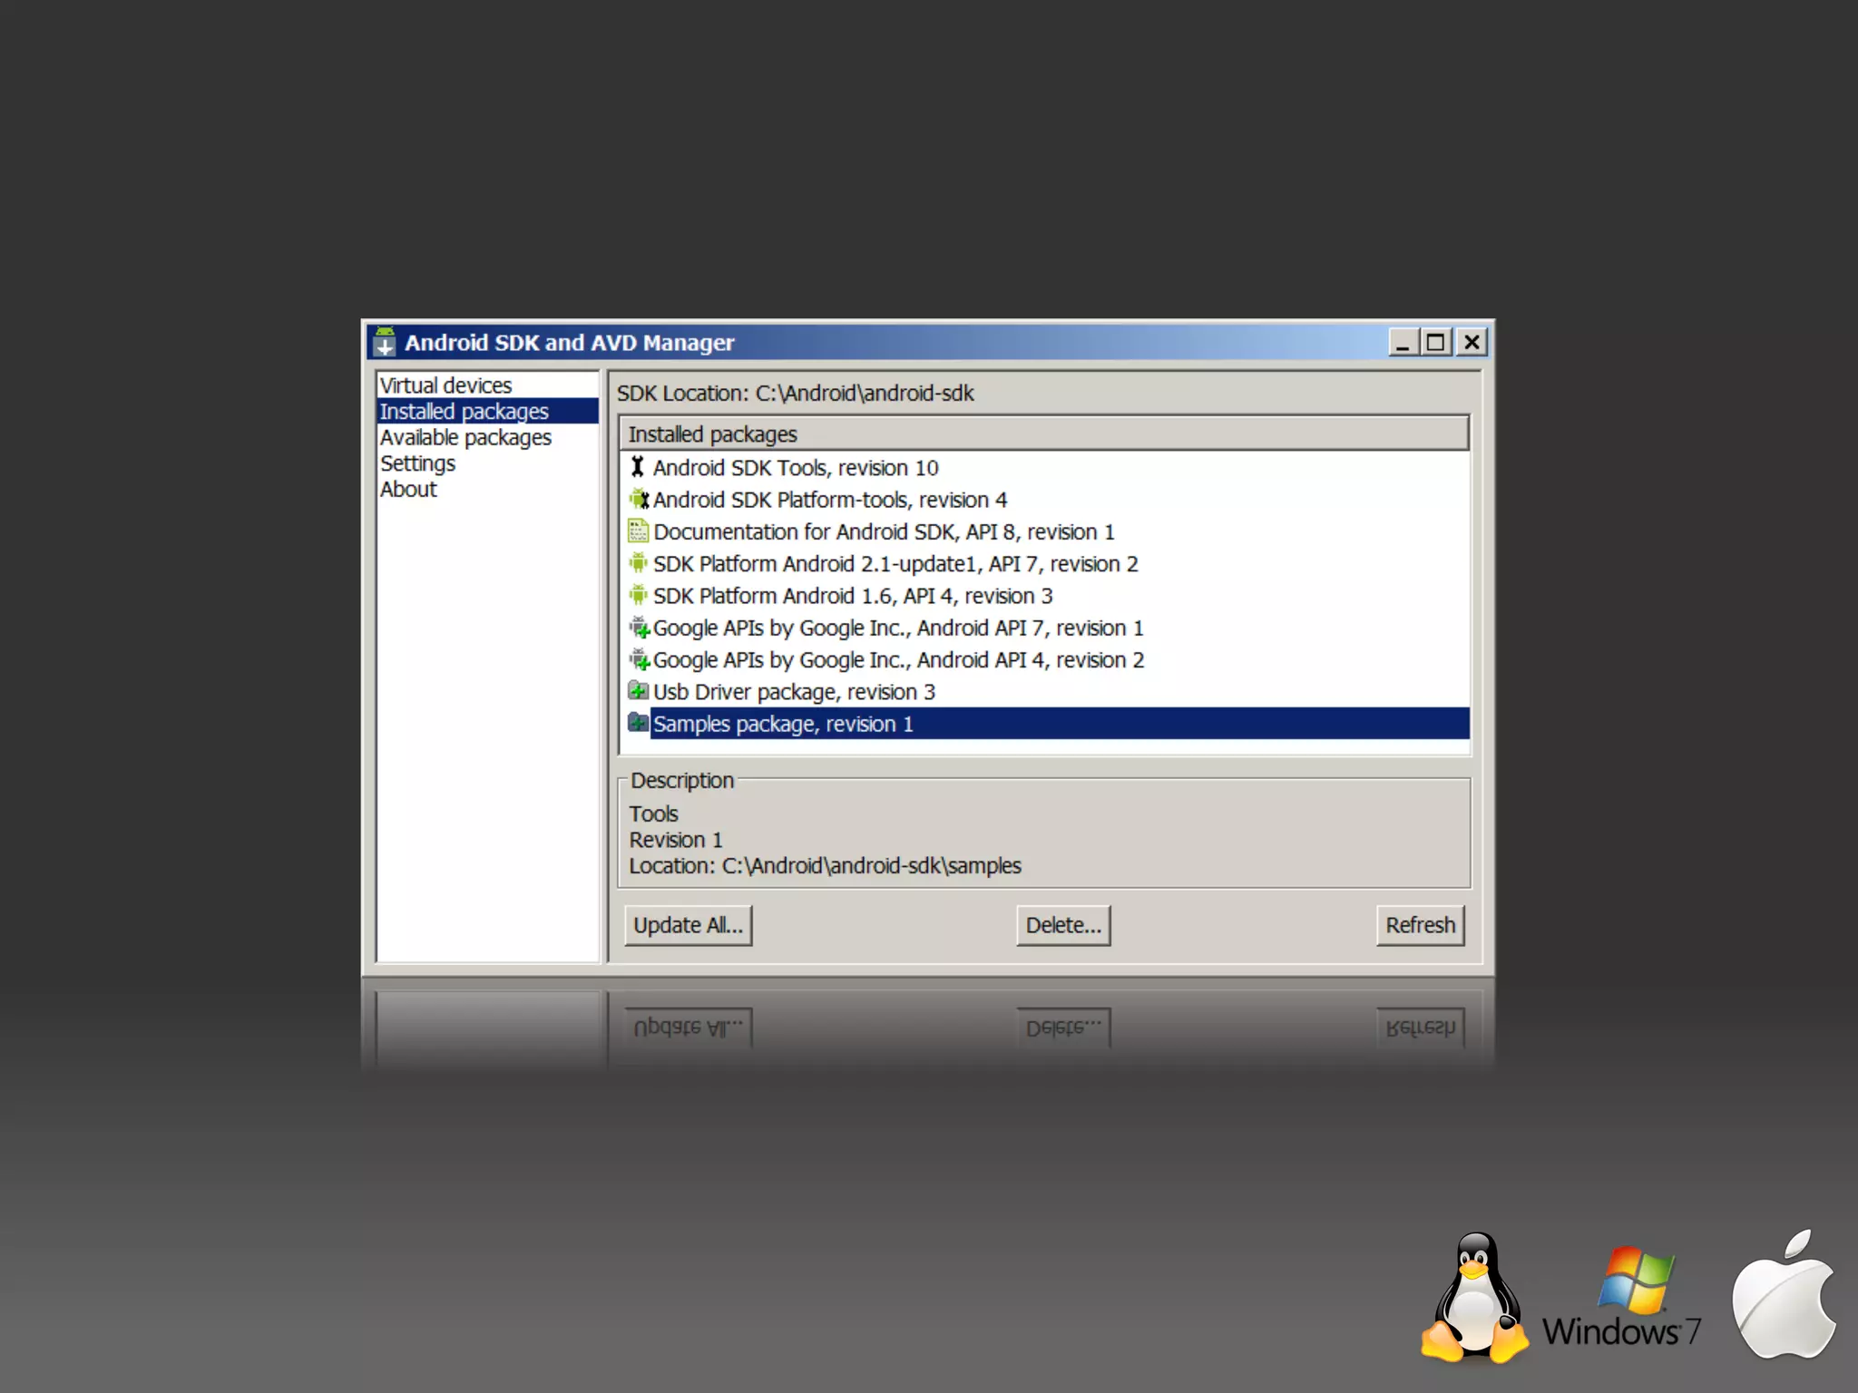The image size is (1858, 1393).
Task: Click the Documentation package page icon
Action: point(638,531)
